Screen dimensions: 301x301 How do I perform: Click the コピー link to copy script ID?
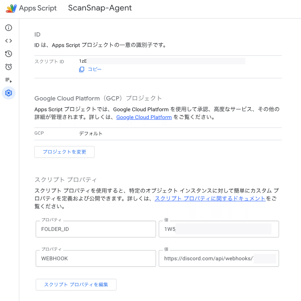[94, 69]
